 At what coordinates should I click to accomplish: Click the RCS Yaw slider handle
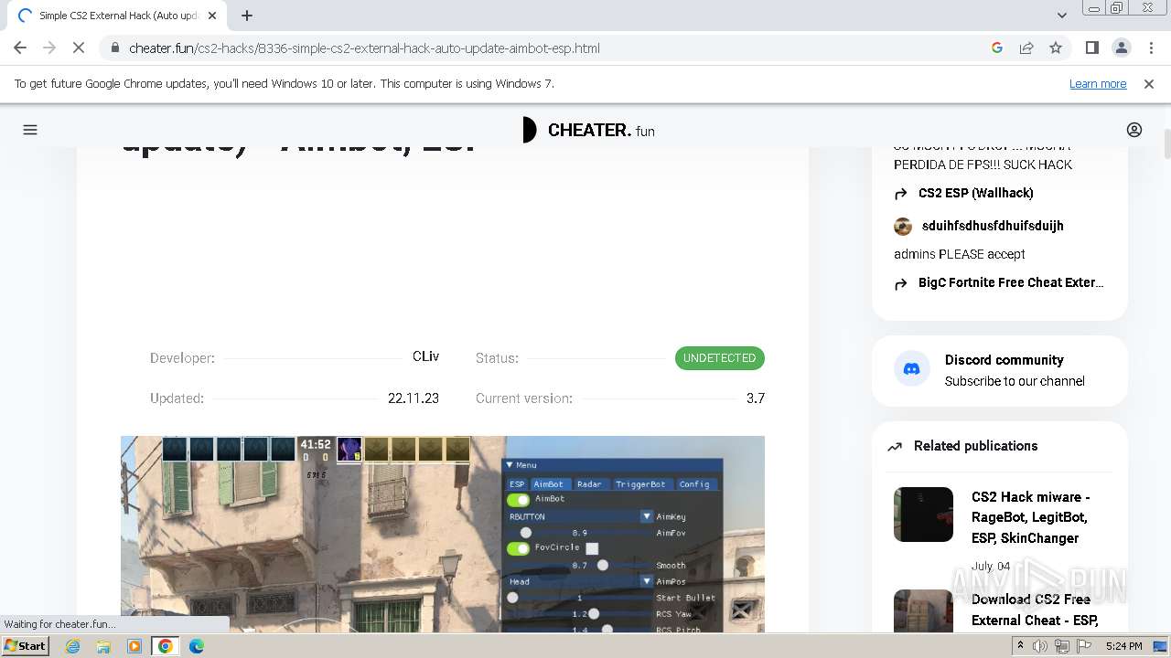tap(594, 614)
